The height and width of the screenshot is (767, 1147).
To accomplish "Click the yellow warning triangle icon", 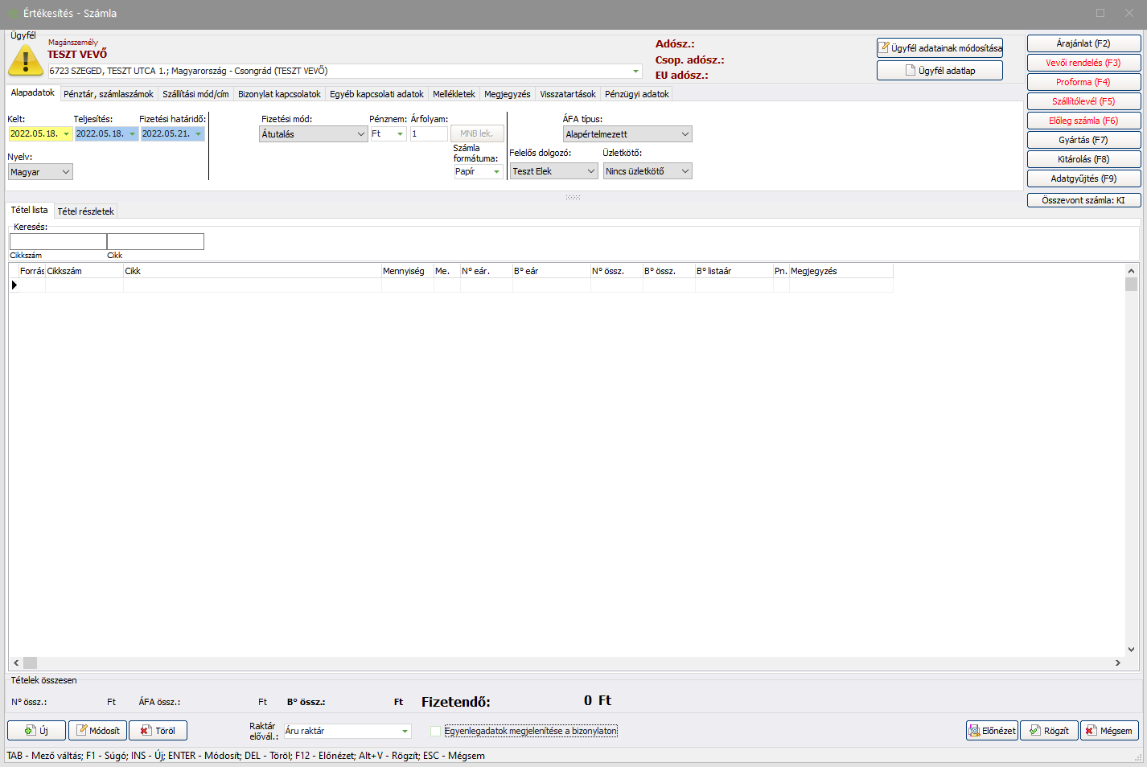I will click(26, 60).
